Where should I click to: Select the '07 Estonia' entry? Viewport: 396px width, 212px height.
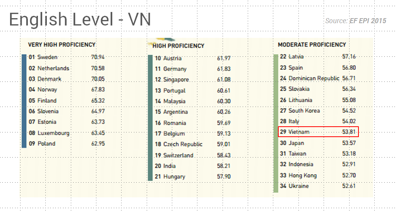[43, 122]
